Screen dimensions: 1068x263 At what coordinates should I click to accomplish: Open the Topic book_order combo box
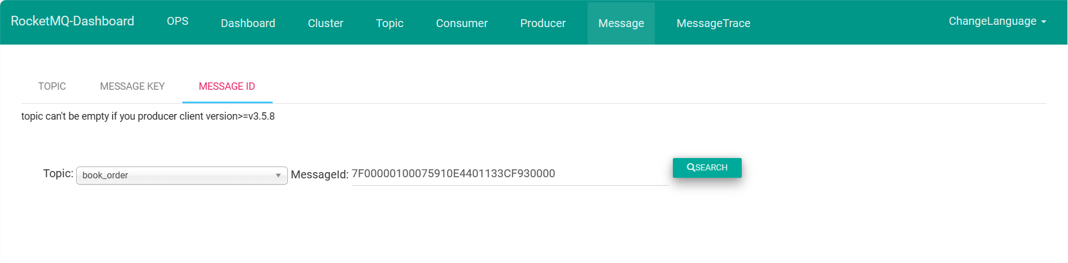[181, 176]
